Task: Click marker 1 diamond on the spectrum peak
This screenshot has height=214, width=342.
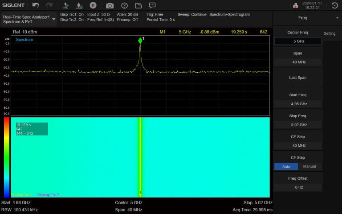Action: click(140, 41)
